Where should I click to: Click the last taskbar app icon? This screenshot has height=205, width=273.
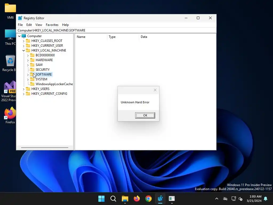172,199
